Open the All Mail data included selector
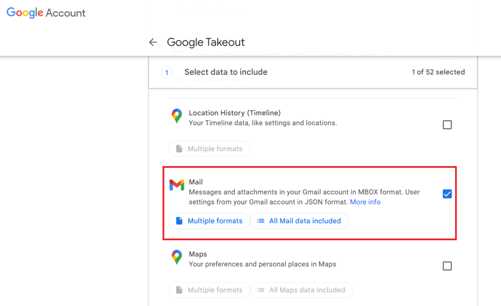Screen dimensions: 501x306 pos(299,221)
